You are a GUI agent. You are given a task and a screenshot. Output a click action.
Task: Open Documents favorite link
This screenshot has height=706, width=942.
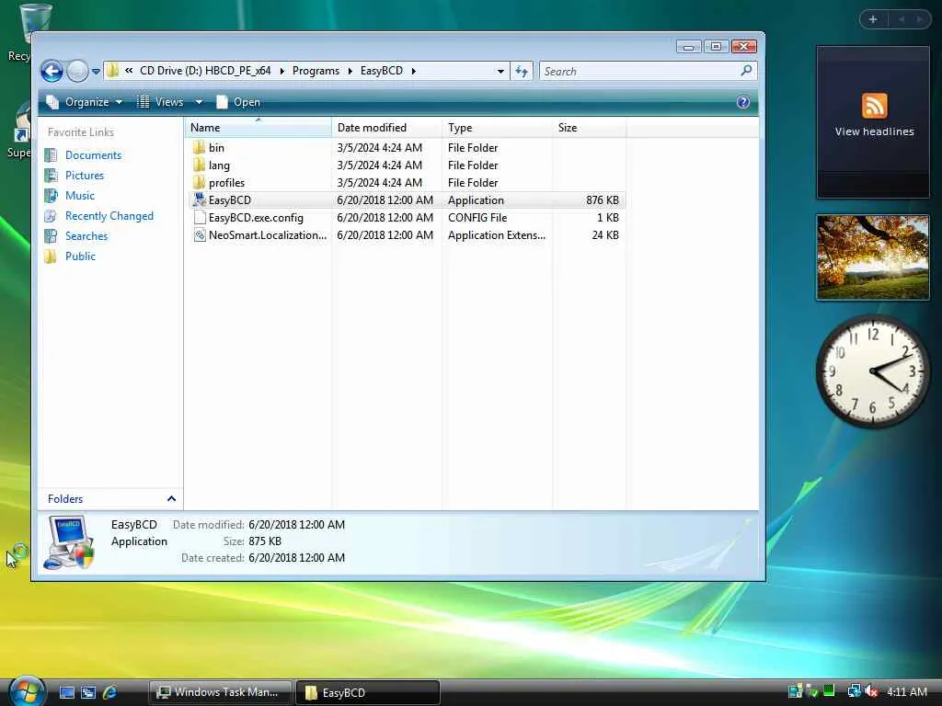tap(93, 154)
